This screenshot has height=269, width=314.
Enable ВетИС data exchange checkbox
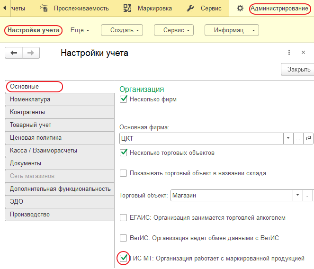(124, 238)
